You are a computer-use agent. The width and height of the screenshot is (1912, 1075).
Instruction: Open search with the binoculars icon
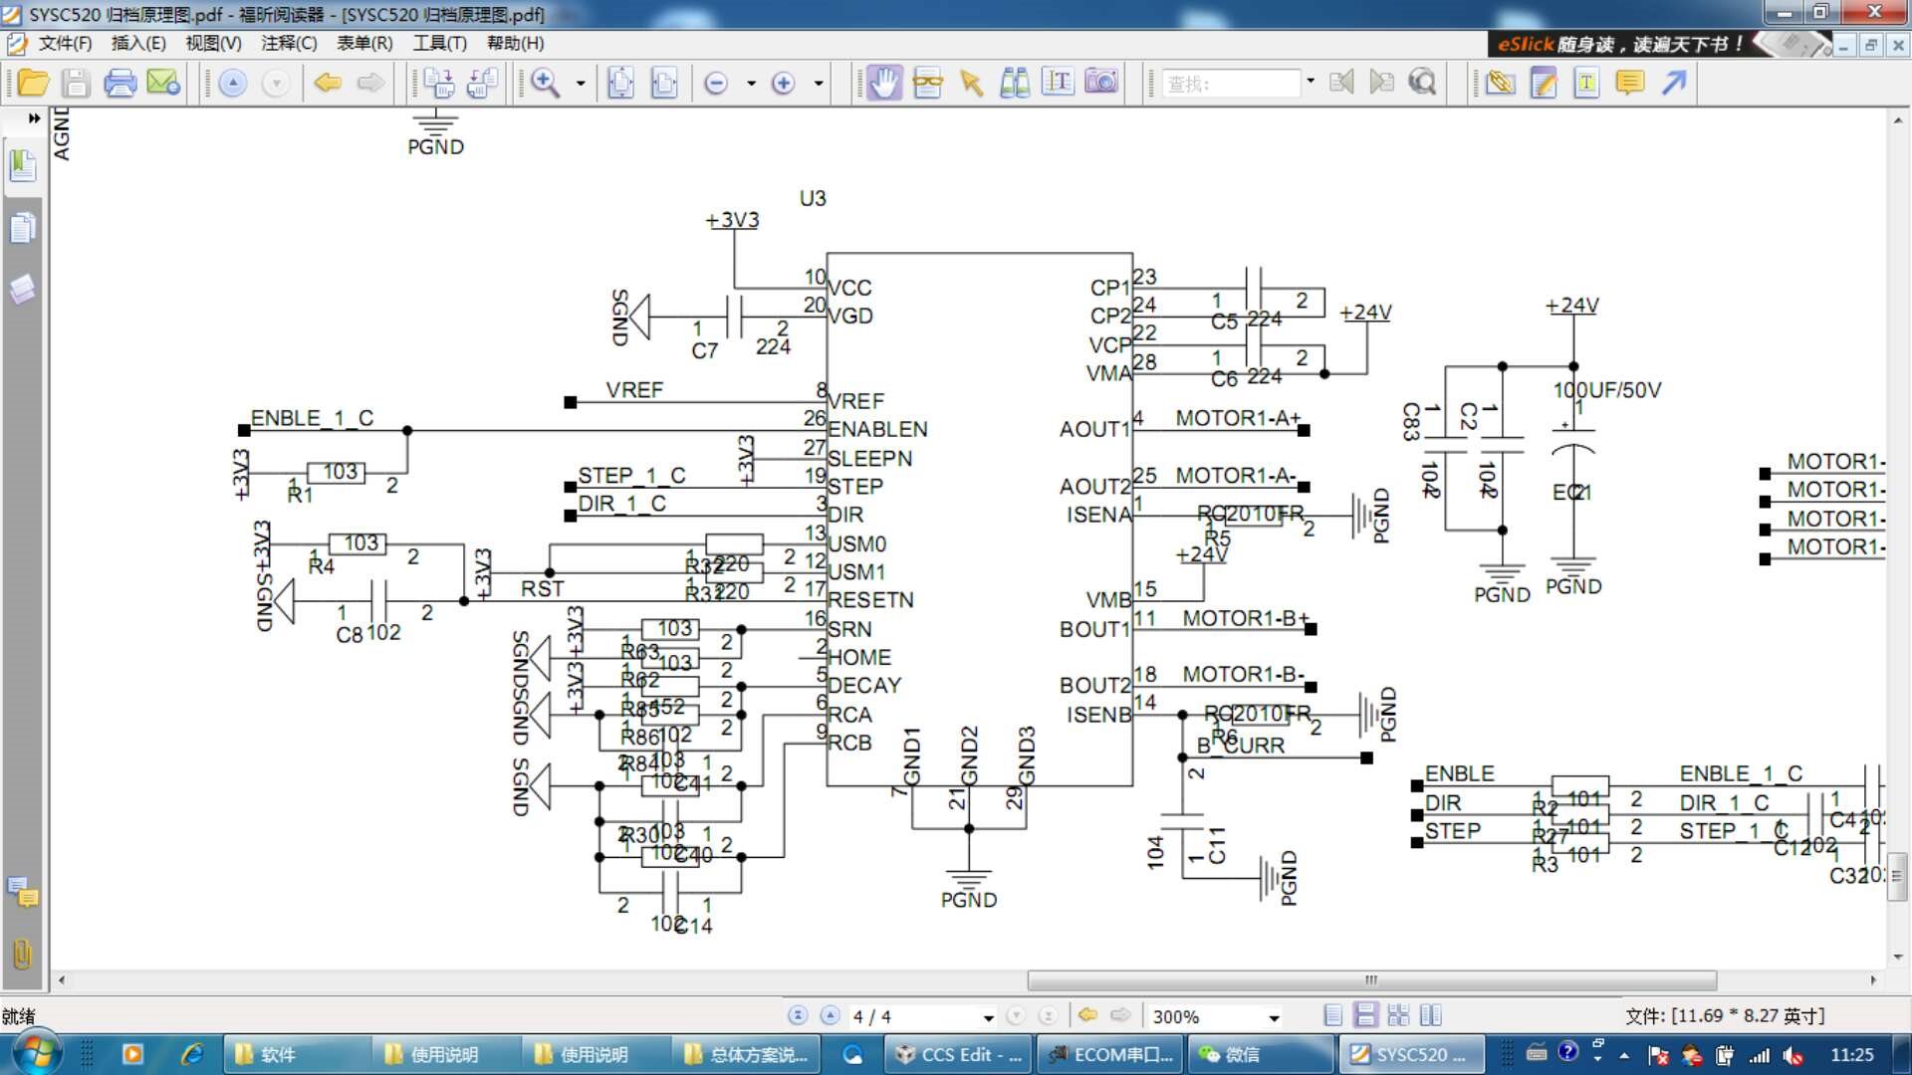(1015, 83)
